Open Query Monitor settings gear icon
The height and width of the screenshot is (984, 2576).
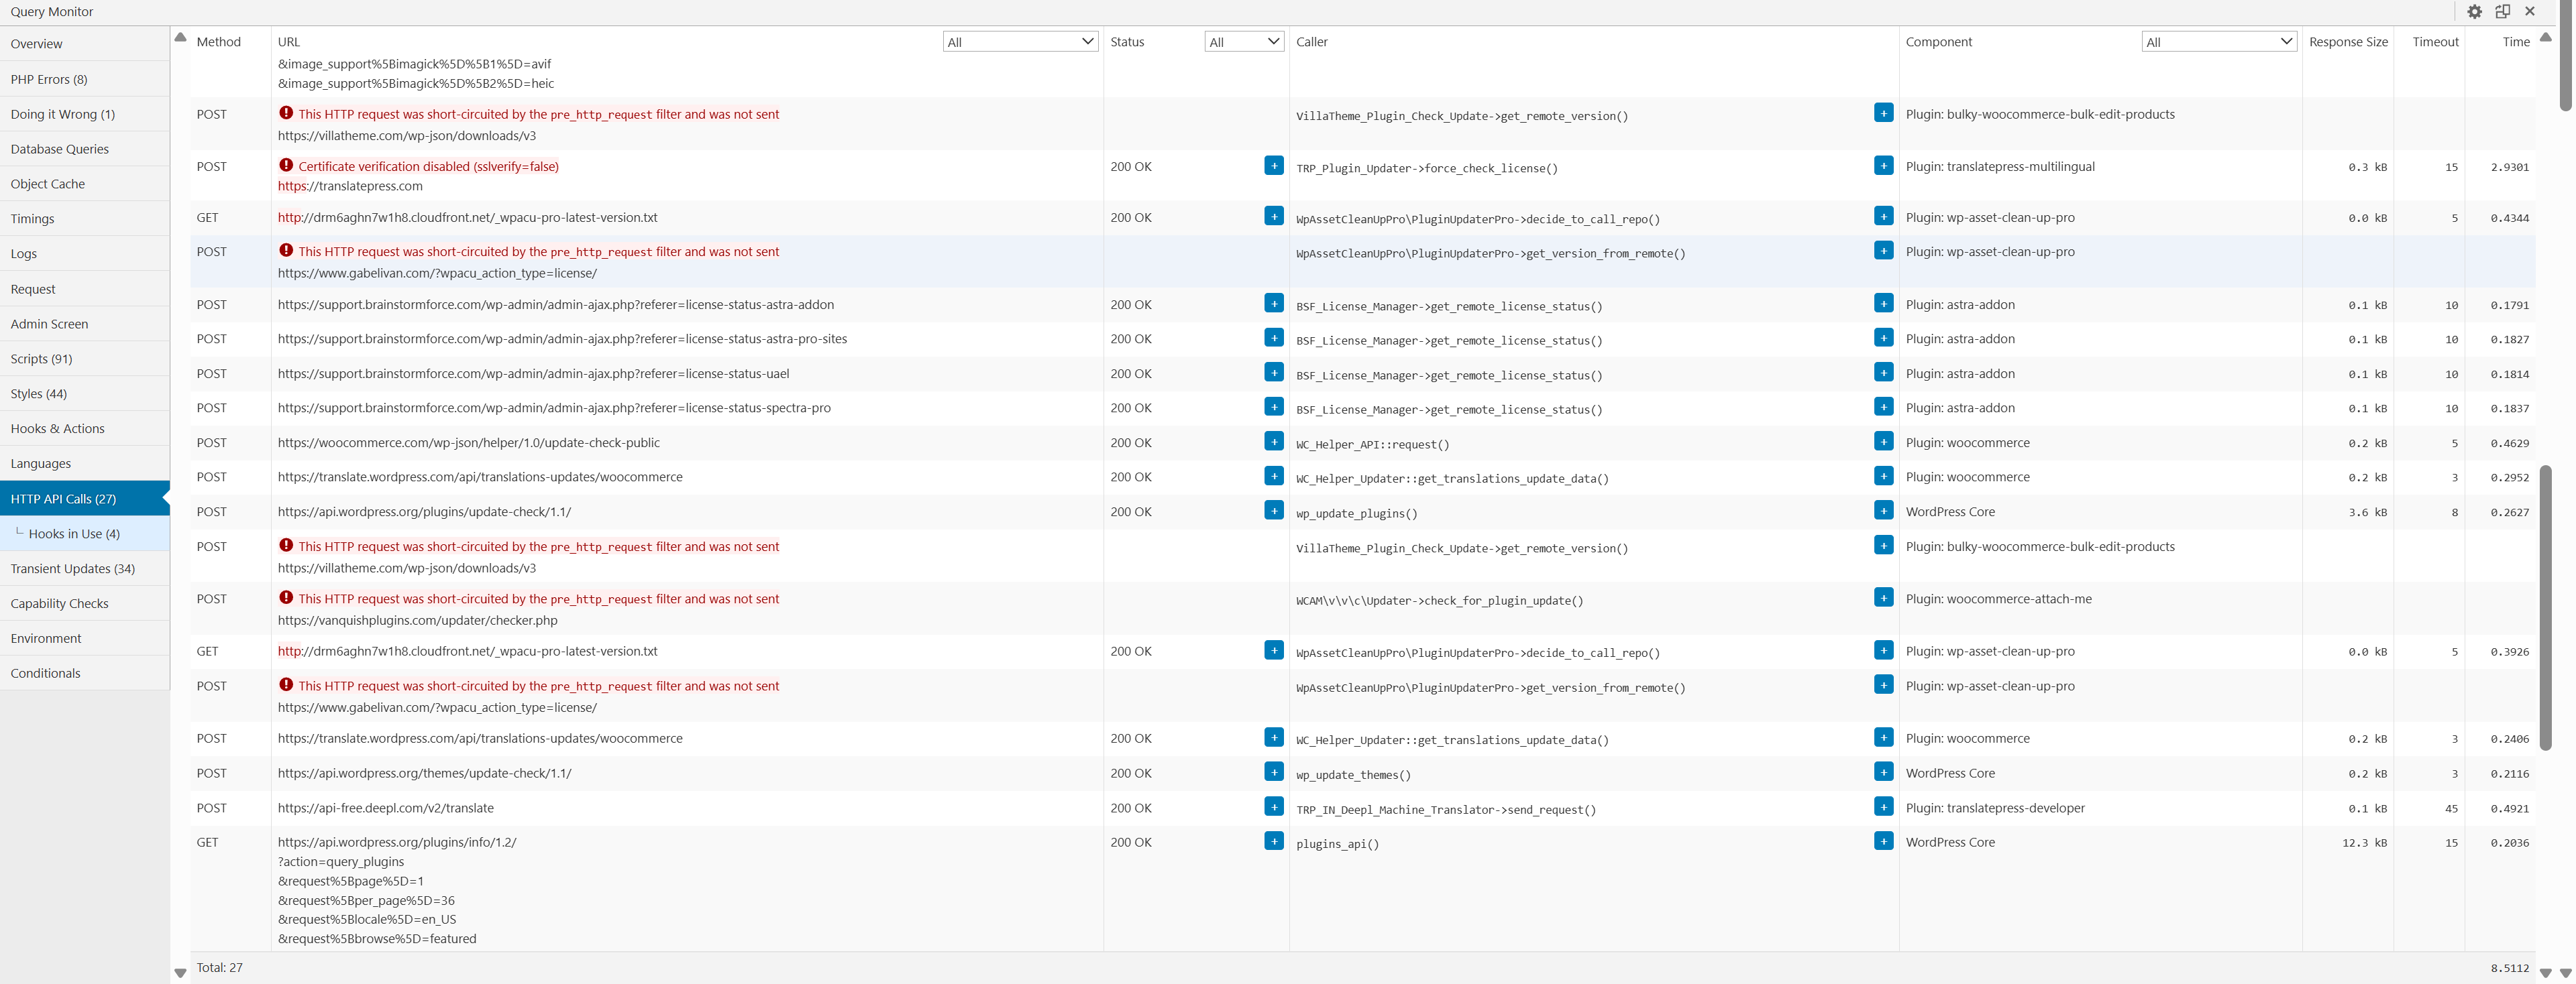(x=2474, y=11)
